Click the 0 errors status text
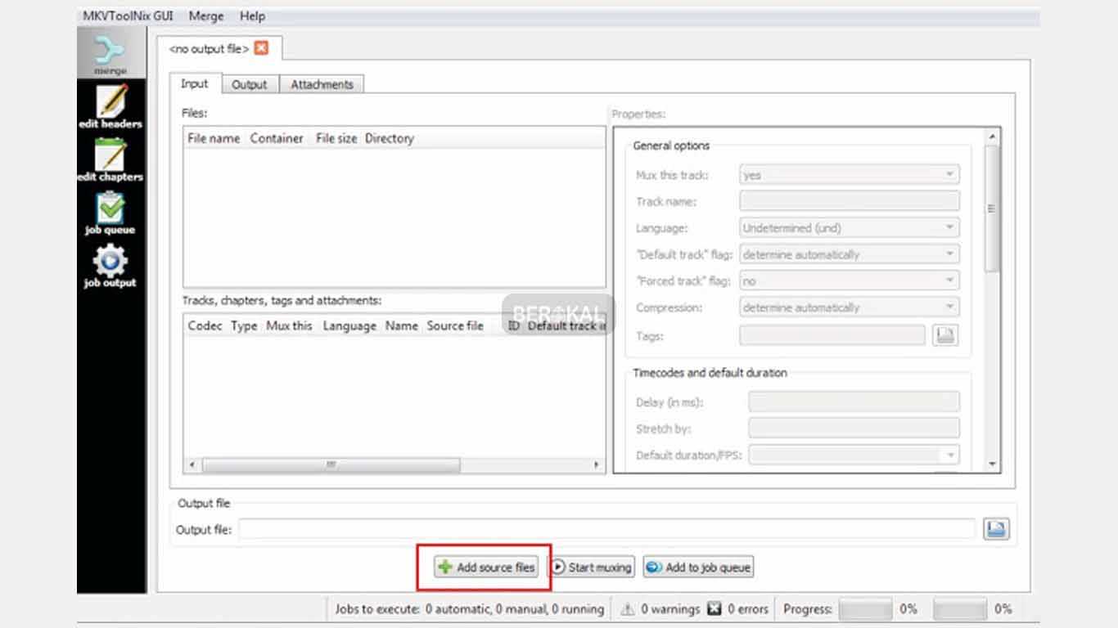Viewport: 1118px width, 628px height. tap(748, 609)
